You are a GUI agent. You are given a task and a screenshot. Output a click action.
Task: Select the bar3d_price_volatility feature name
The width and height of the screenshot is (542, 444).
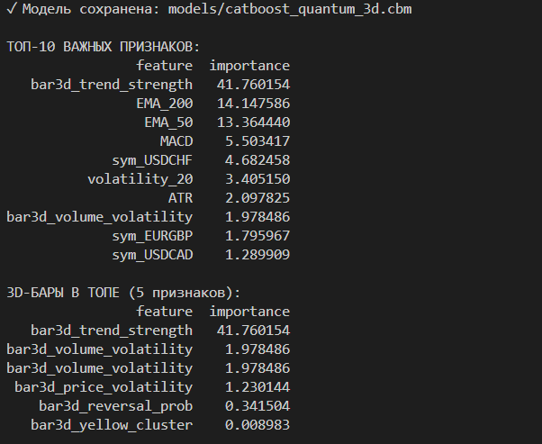104,386
